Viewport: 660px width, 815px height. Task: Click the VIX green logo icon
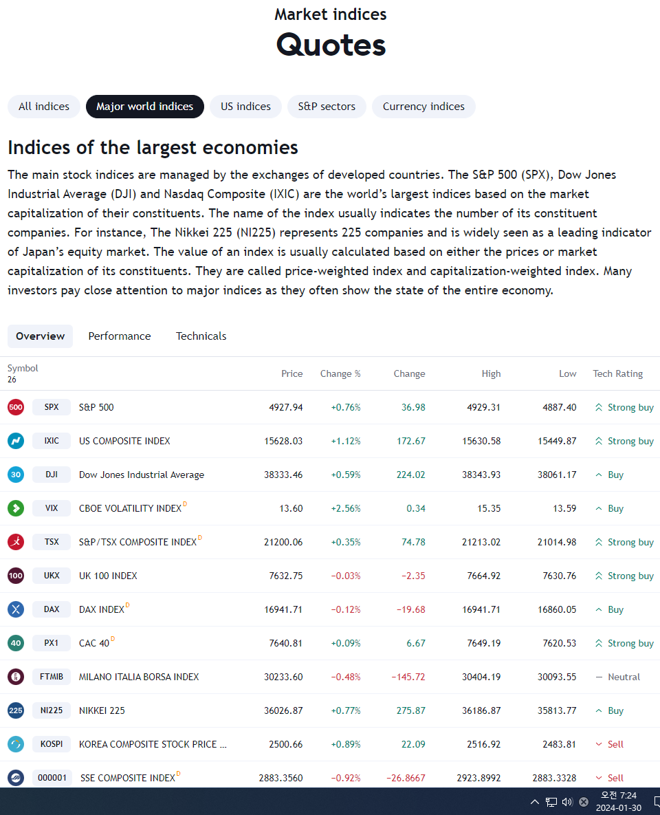coord(16,508)
